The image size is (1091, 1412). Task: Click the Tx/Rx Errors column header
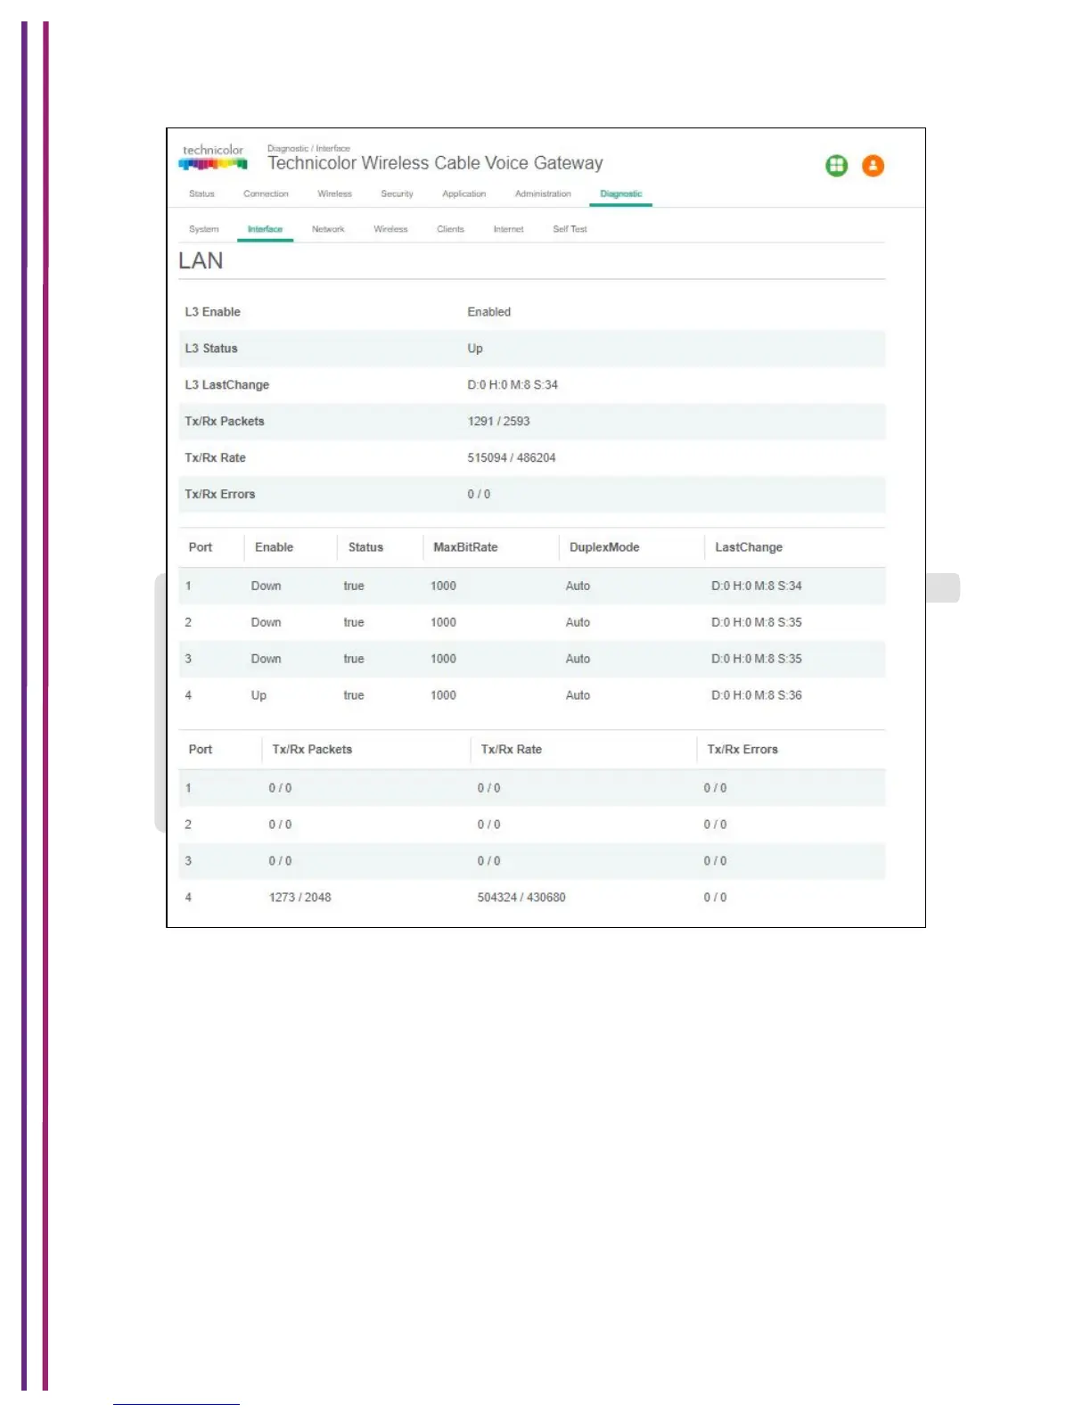click(x=742, y=750)
